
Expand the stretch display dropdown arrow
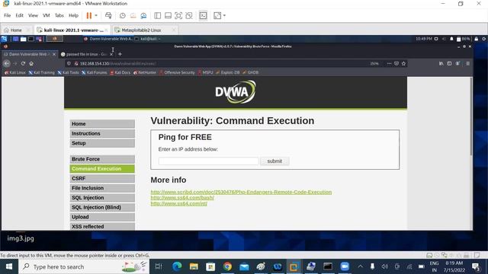coord(224,15)
